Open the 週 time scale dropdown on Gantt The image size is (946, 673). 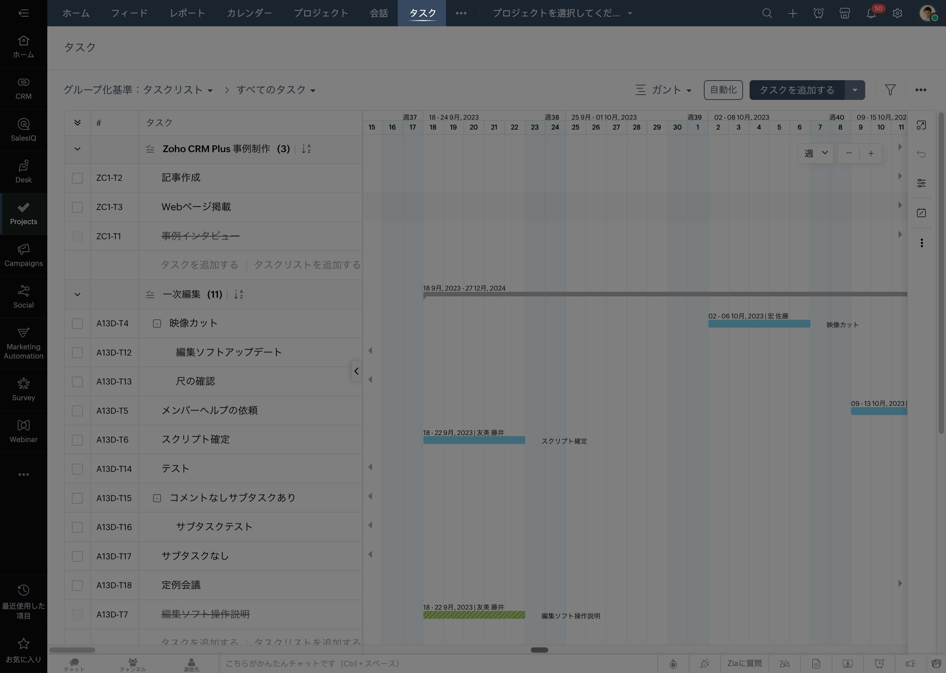click(x=815, y=153)
